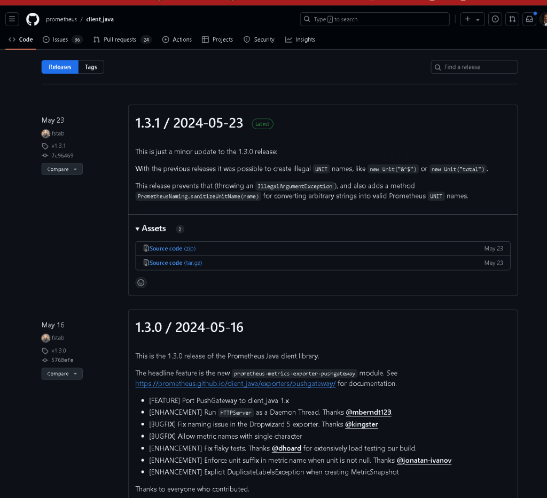Open the create new plus button

click(467, 19)
